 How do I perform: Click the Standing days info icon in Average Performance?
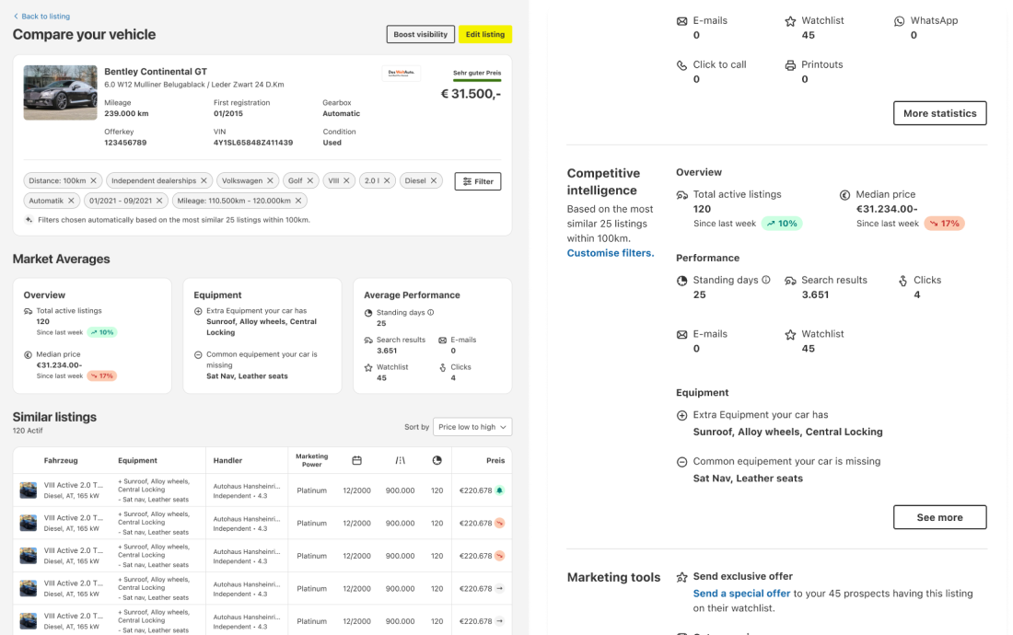(431, 312)
